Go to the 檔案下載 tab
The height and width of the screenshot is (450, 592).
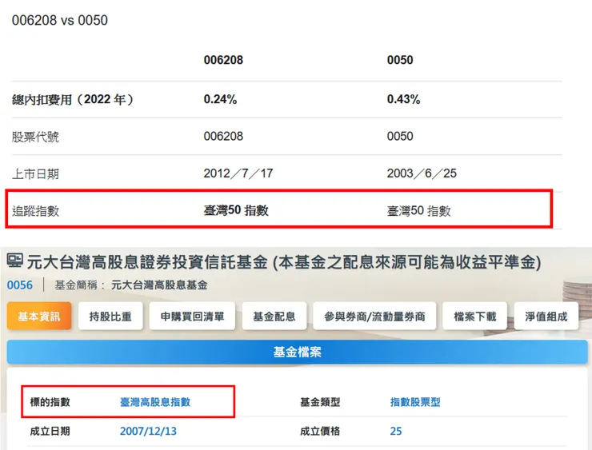click(475, 316)
